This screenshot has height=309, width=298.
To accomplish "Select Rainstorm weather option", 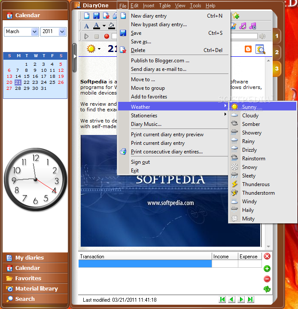I will (x=263, y=159).
